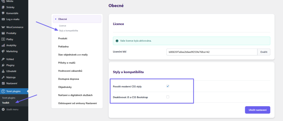
Task: Check Deaktivovat JS a CSS Bootstrap checkbox
Action: (168, 97)
